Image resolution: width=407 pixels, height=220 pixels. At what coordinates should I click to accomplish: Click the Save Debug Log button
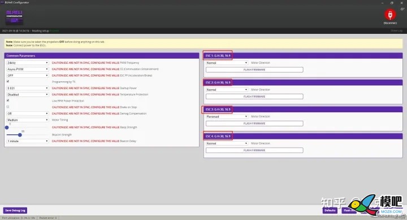click(15, 210)
